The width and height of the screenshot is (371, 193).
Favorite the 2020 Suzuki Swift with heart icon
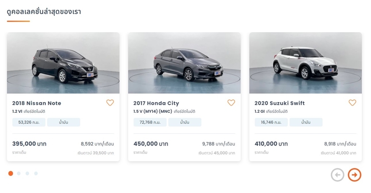point(352,103)
